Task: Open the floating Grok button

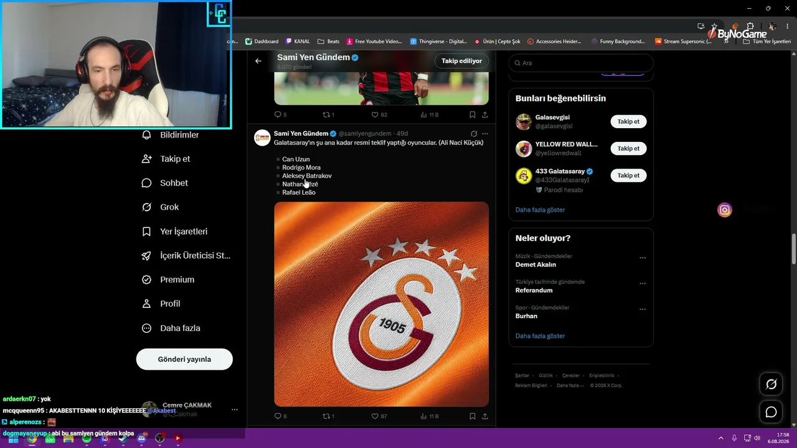Action: pos(771,385)
